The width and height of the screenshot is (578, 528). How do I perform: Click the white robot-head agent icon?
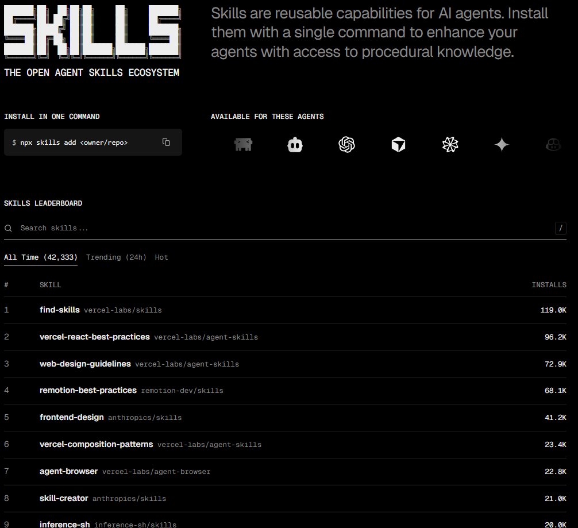point(295,145)
